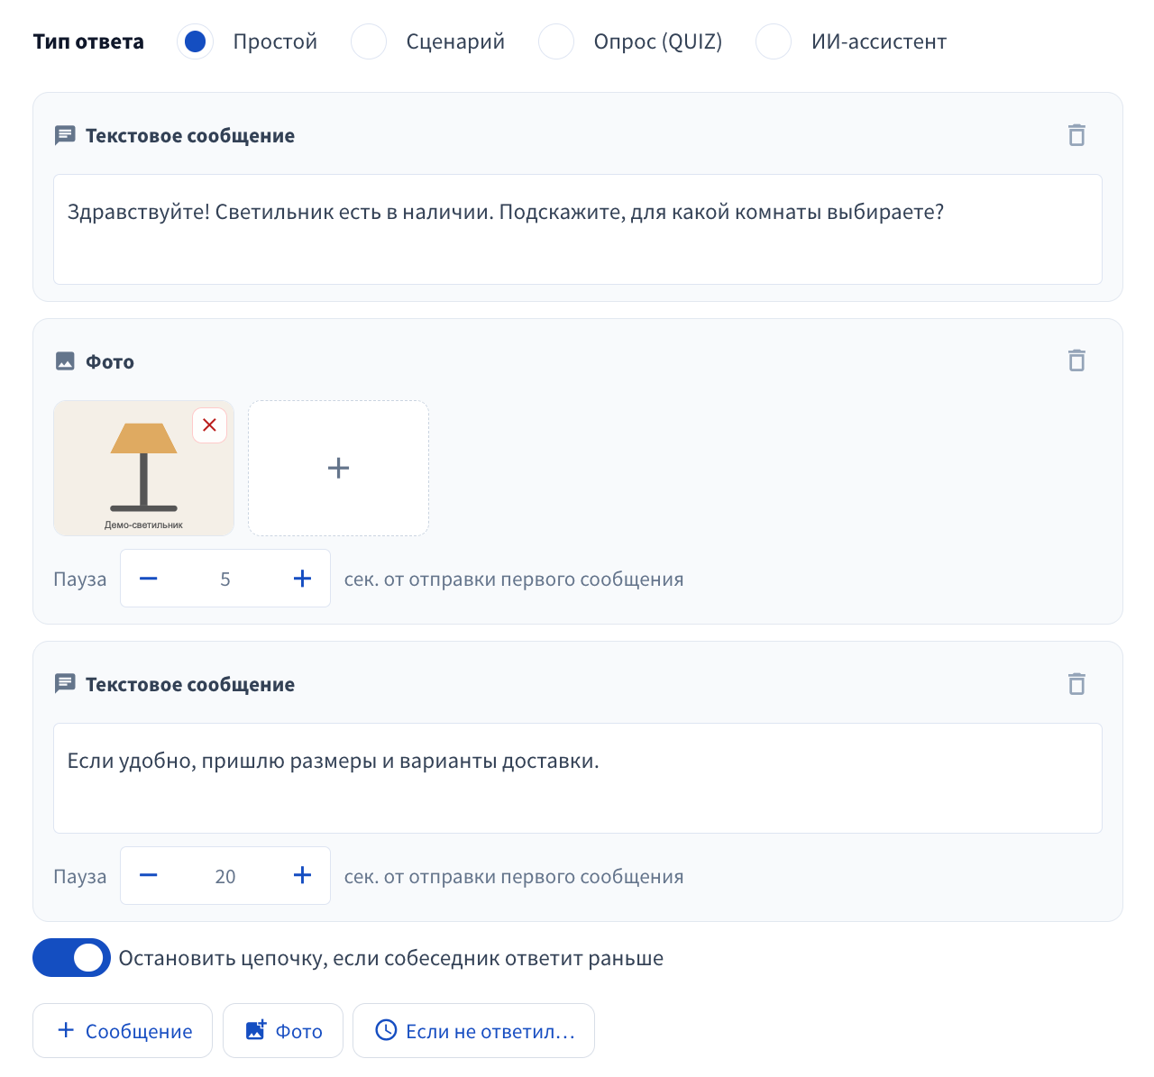The width and height of the screenshot is (1154, 1077).
Task: Click the Пауза label in photo block
Action: (79, 579)
